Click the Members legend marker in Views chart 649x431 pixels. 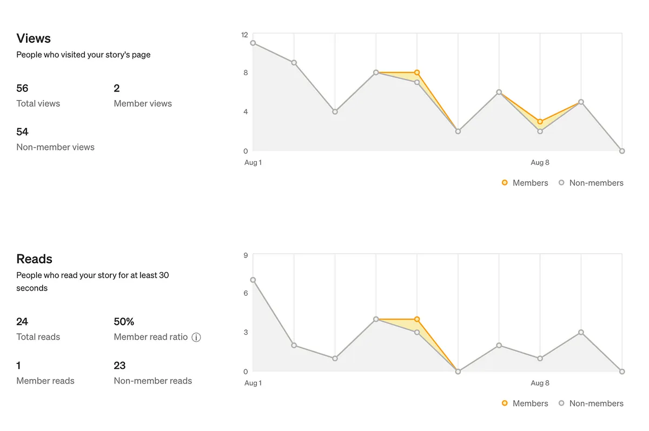pos(505,183)
